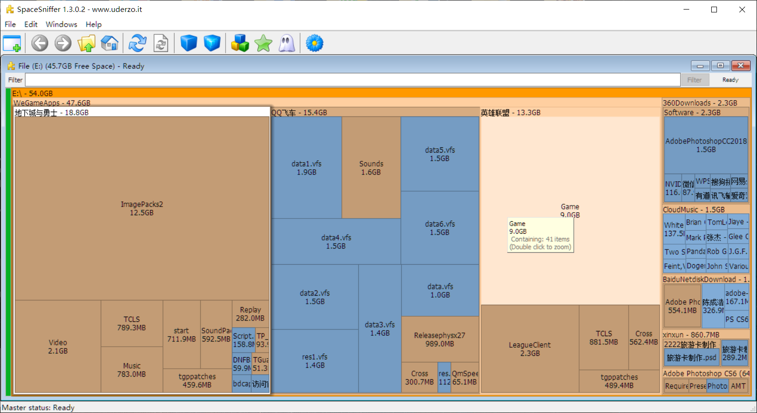Click the second blue cube detail icon
Viewport: 757px width, 413px height.
[212, 43]
